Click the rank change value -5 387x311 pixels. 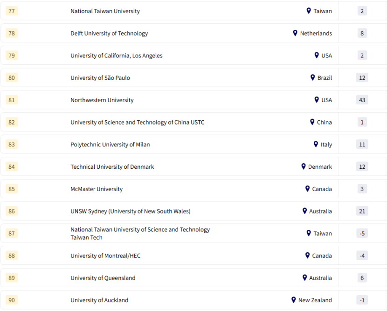(x=362, y=233)
